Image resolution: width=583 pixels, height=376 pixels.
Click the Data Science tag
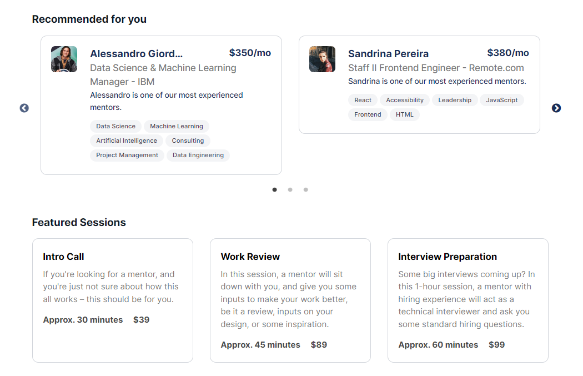point(115,126)
